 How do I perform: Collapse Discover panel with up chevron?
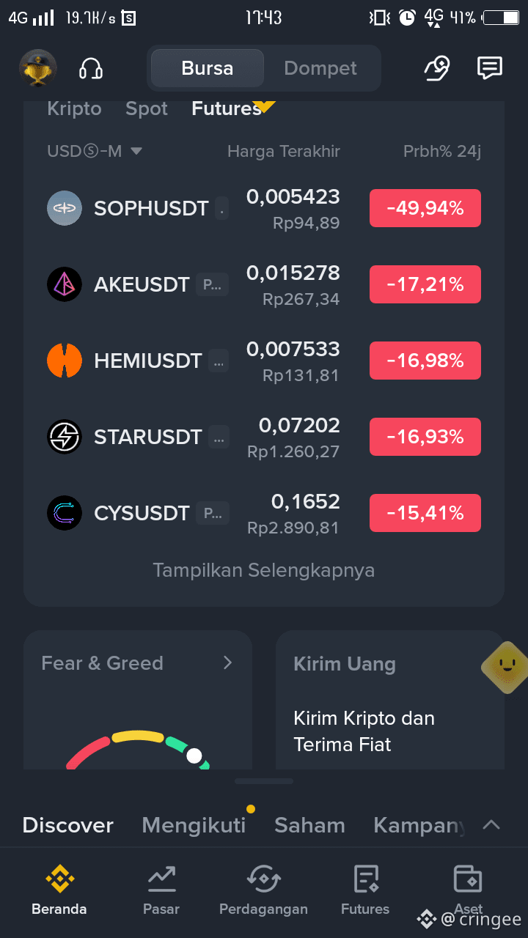tap(491, 825)
